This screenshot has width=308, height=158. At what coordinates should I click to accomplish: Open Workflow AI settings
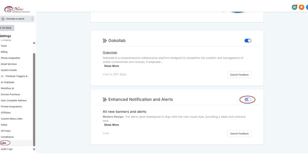(x=8, y=88)
